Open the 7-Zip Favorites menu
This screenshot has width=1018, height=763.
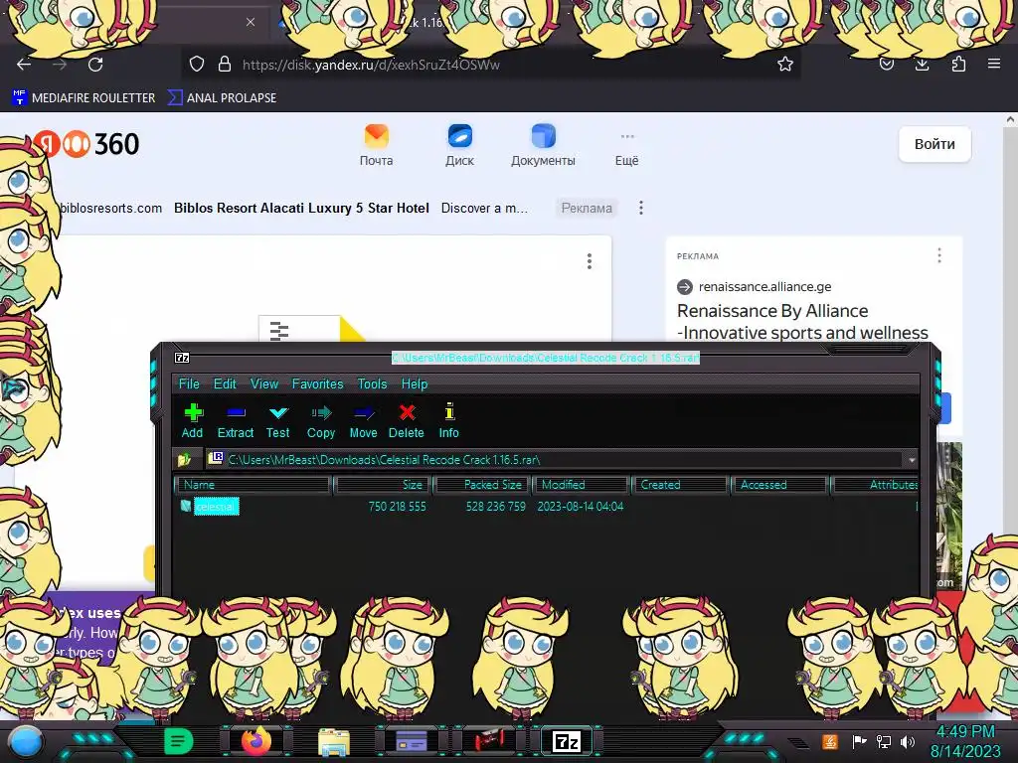[317, 383]
